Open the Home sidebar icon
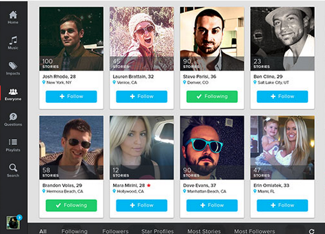 point(13,15)
